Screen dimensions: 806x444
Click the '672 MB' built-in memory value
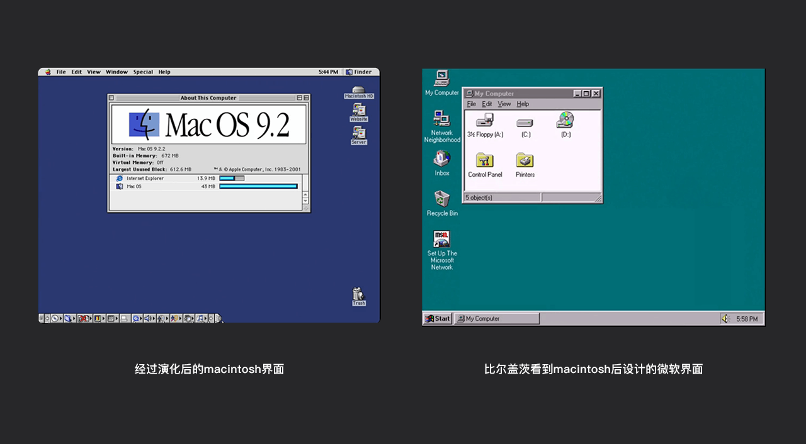click(170, 155)
